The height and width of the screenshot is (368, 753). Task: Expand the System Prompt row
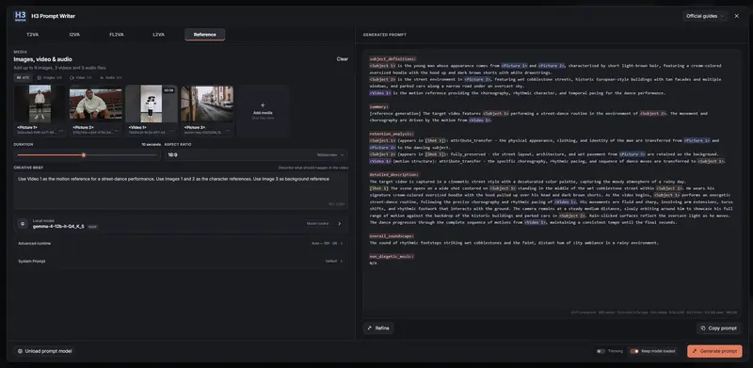click(181, 262)
